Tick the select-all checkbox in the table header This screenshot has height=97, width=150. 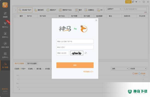(x=15, y=16)
